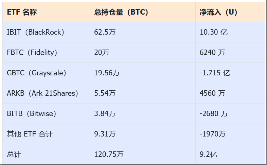267x165 pixels.
Task: Select the 120.75万 total holdings cell
Action: (x=143, y=154)
